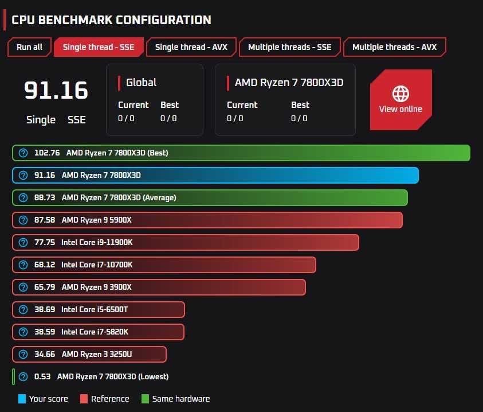Select the red 87.58 Ryzen 9 5900X bar

[x=207, y=220]
